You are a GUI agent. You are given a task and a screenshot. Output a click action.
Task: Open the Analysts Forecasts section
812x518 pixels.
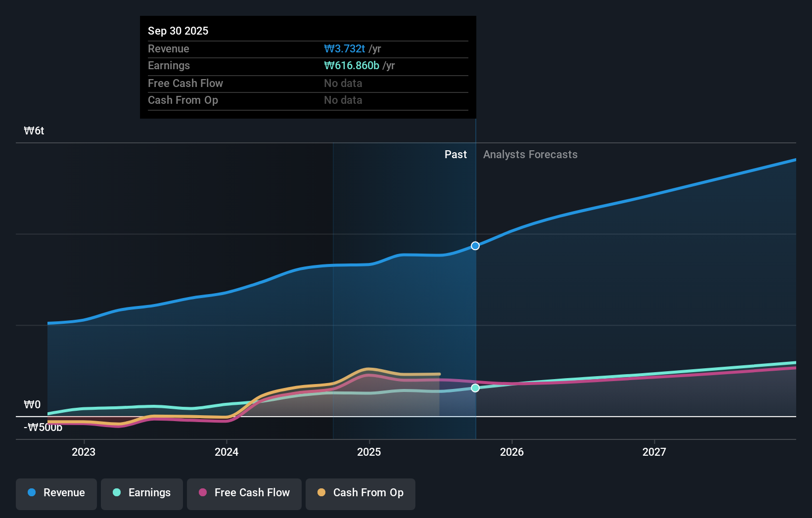click(x=530, y=154)
